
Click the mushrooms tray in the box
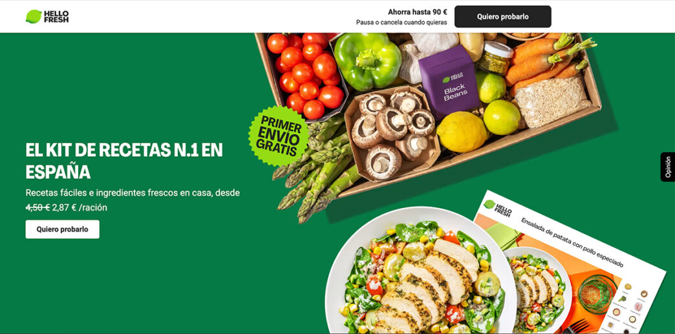(x=392, y=134)
